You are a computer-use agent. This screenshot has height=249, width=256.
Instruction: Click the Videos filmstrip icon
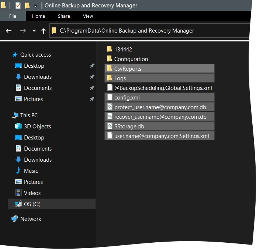pos(18,193)
